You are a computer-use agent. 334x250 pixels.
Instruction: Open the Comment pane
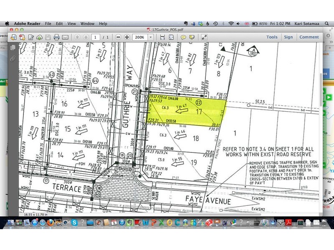[309, 37]
